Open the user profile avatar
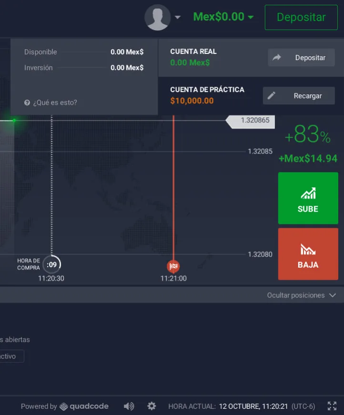 coord(157,17)
